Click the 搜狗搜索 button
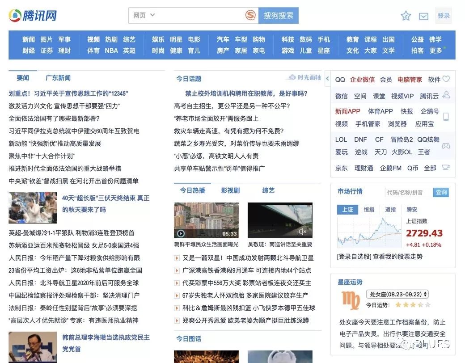465x363 pixels. 279,15
